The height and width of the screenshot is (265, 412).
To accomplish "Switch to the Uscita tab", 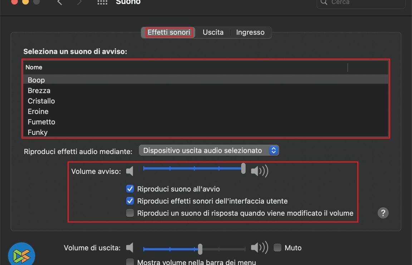I will (213, 32).
